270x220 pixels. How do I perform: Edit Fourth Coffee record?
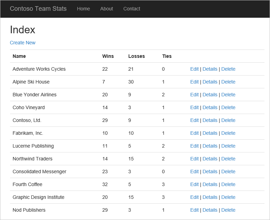point(195,184)
